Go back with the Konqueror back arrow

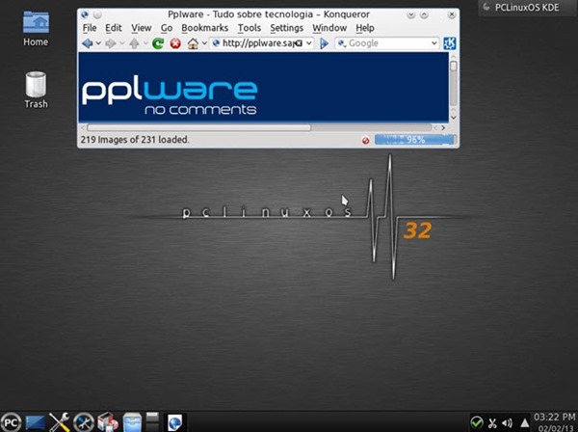pyautogui.click(x=88, y=43)
